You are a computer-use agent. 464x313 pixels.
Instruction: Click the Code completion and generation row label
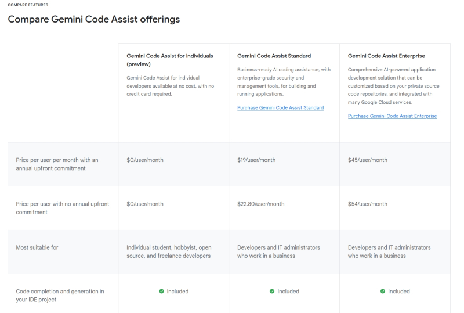click(60, 295)
